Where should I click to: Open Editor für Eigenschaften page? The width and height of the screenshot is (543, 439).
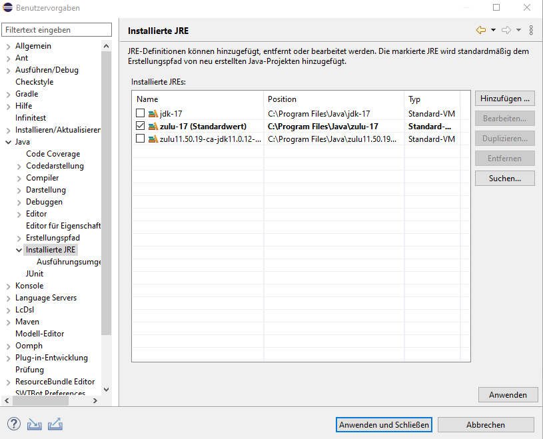63,226
